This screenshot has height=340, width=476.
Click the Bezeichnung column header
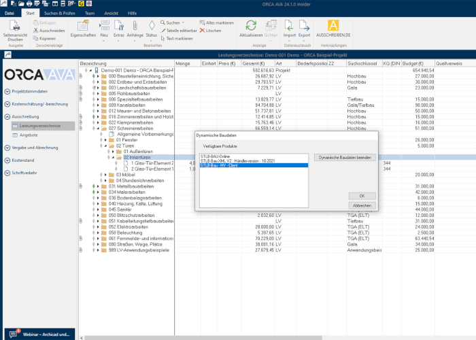(126, 63)
